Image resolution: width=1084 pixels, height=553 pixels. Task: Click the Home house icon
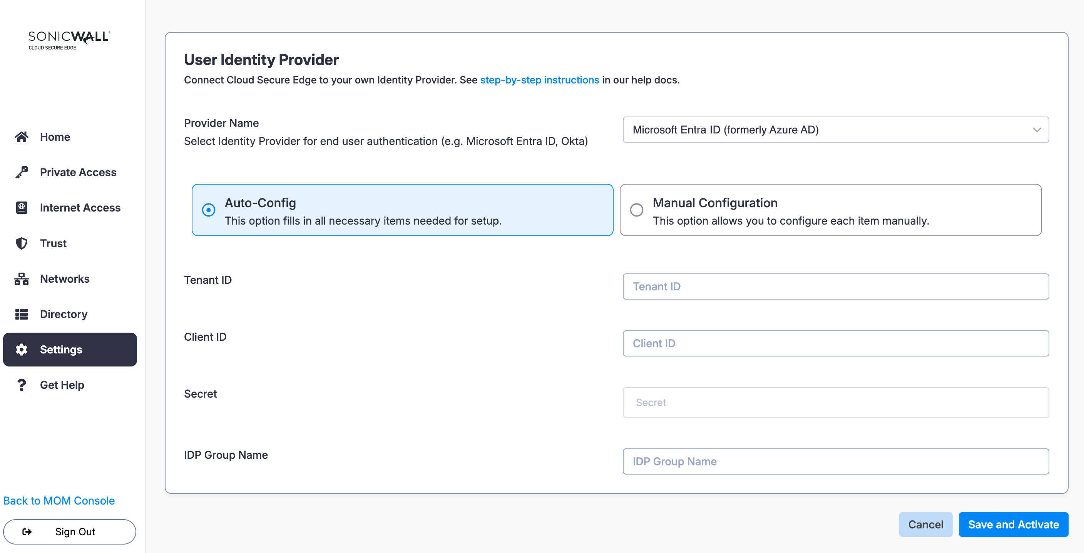[22, 137]
